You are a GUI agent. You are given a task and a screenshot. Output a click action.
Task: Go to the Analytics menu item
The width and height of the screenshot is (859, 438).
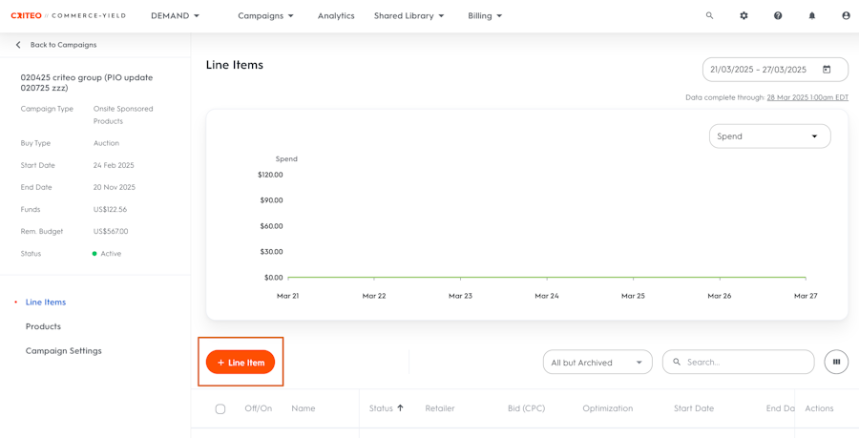point(336,16)
